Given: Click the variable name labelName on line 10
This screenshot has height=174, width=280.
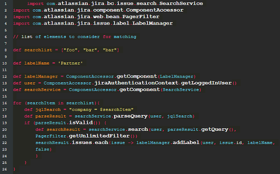Looking at the screenshot, I should (x=37, y=63).
